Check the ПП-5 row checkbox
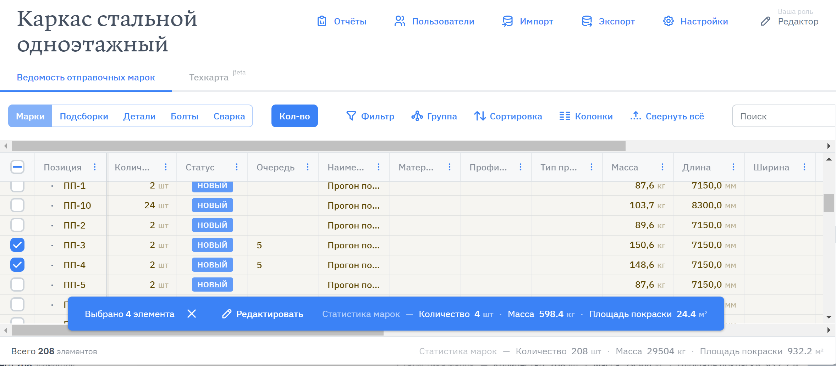The image size is (836, 366). pyautogui.click(x=17, y=285)
